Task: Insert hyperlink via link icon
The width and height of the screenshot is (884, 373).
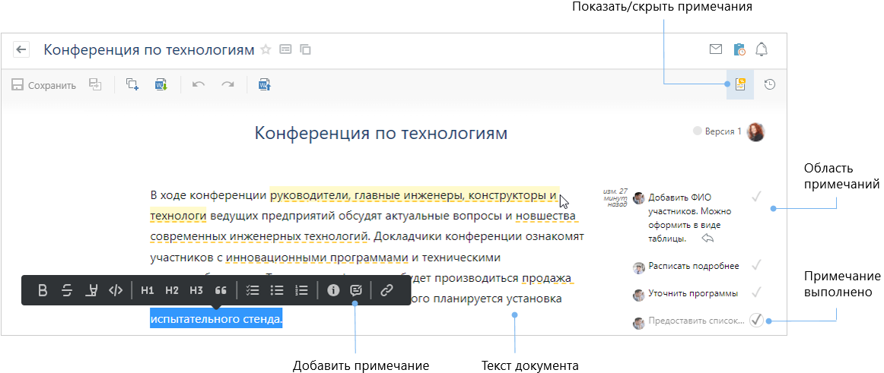Action: tap(386, 290)
